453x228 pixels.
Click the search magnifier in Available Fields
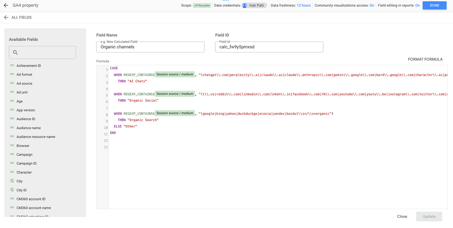pyautogui.click(x=15, y=52)
